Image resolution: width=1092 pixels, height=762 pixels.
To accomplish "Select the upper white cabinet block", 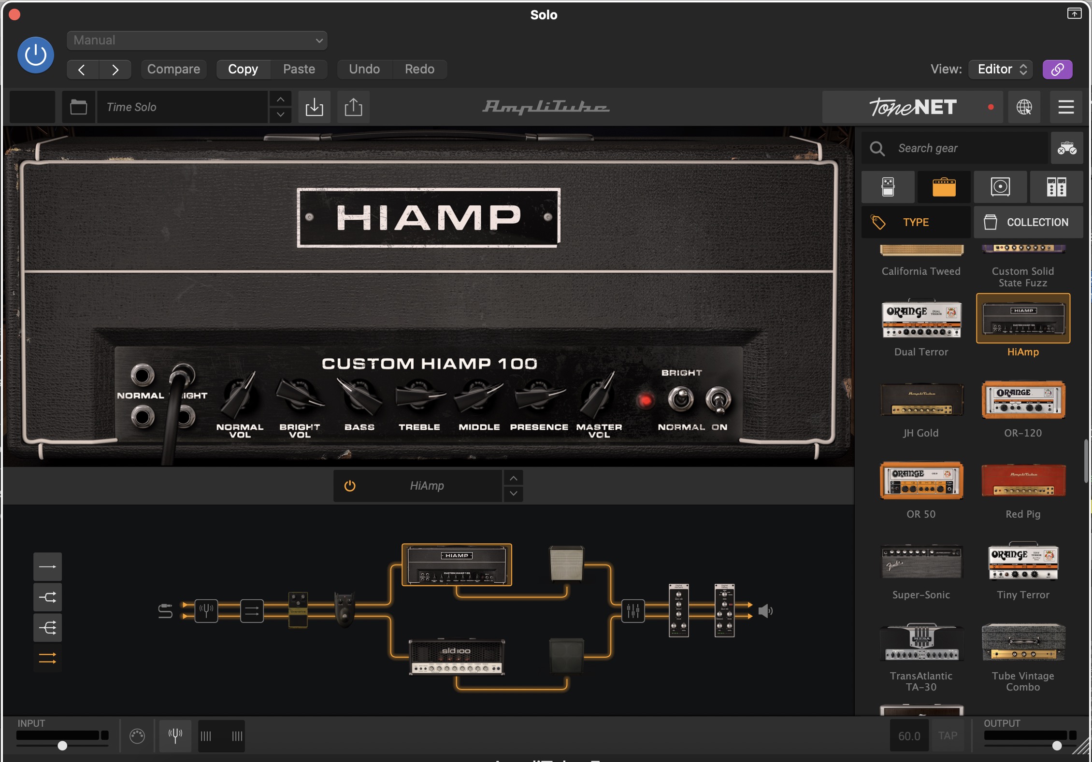I will coord(567,564).
